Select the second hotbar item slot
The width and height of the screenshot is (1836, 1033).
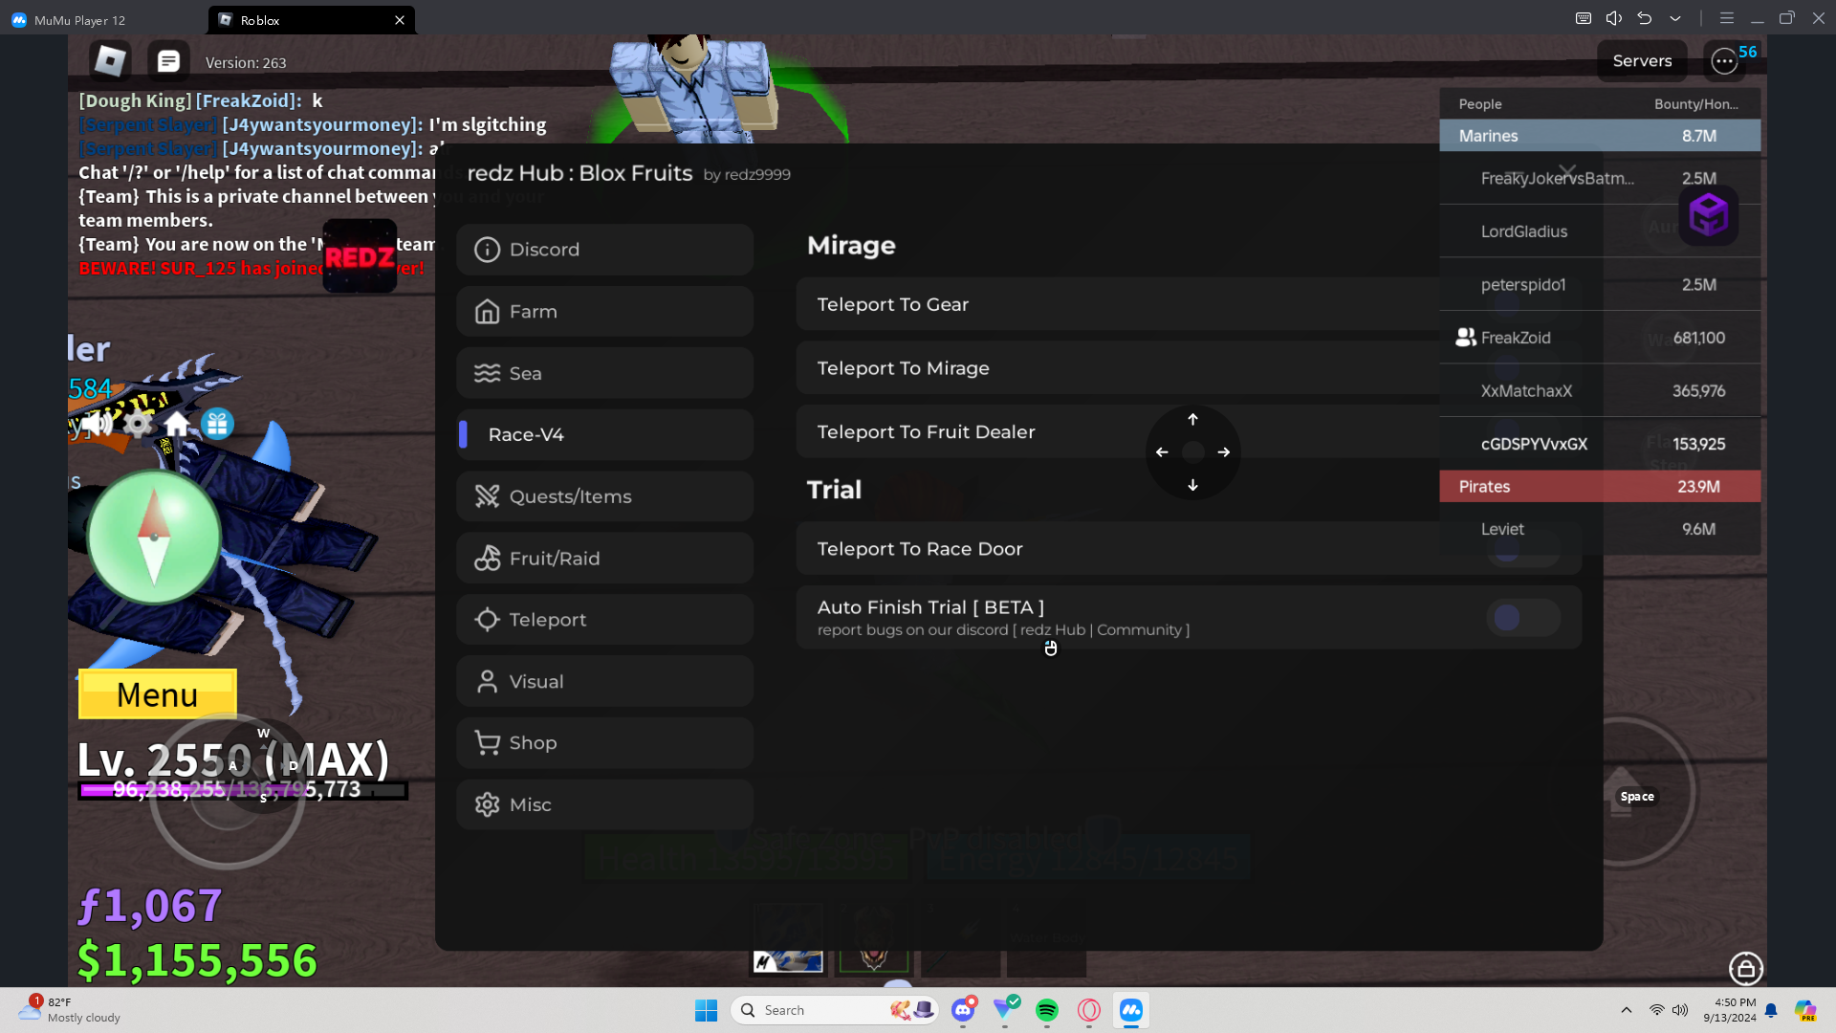pyautogui.click(x=874, y=939)
